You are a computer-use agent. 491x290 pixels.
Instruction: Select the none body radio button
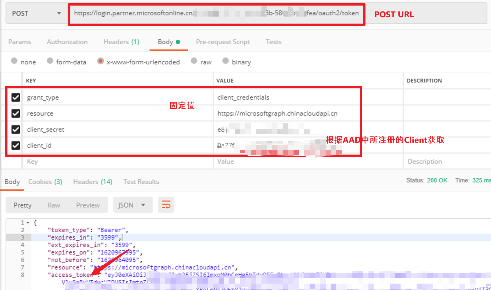click(x=14, y=61)
